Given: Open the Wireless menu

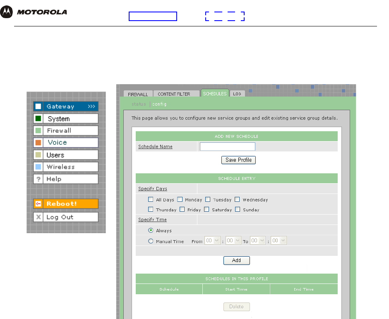Looking at the screenshot, I should coord(66,167).
